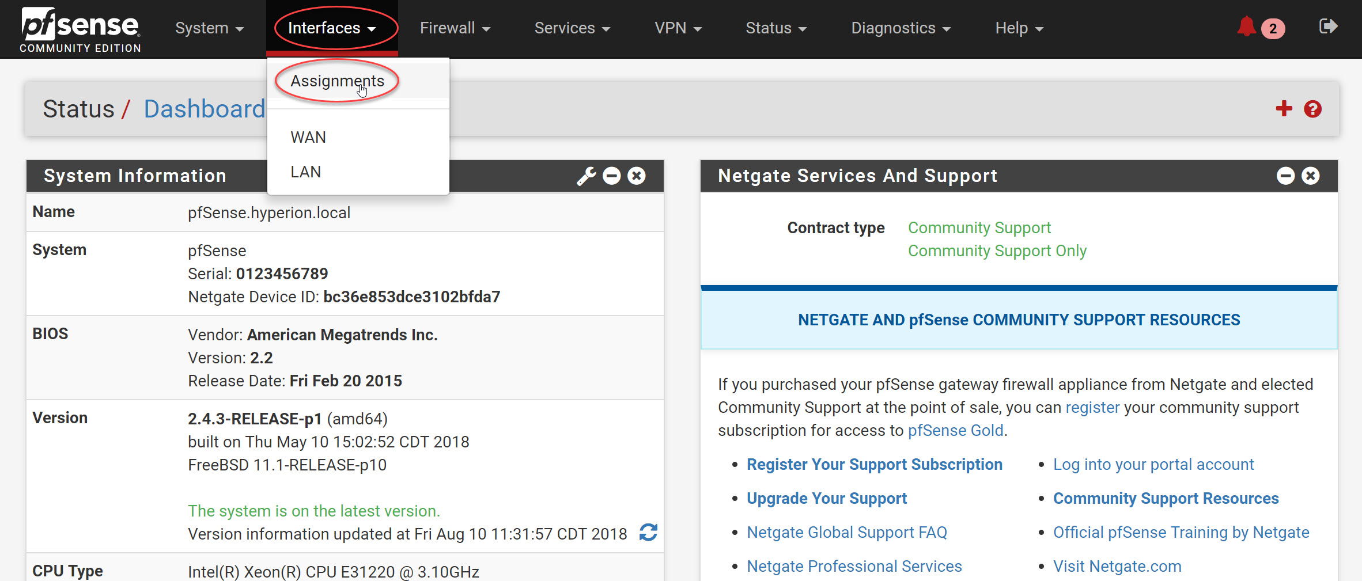Open the Help dropdown menu
This screenshot has height=581, width=1362.
(x=1019, y=28)
